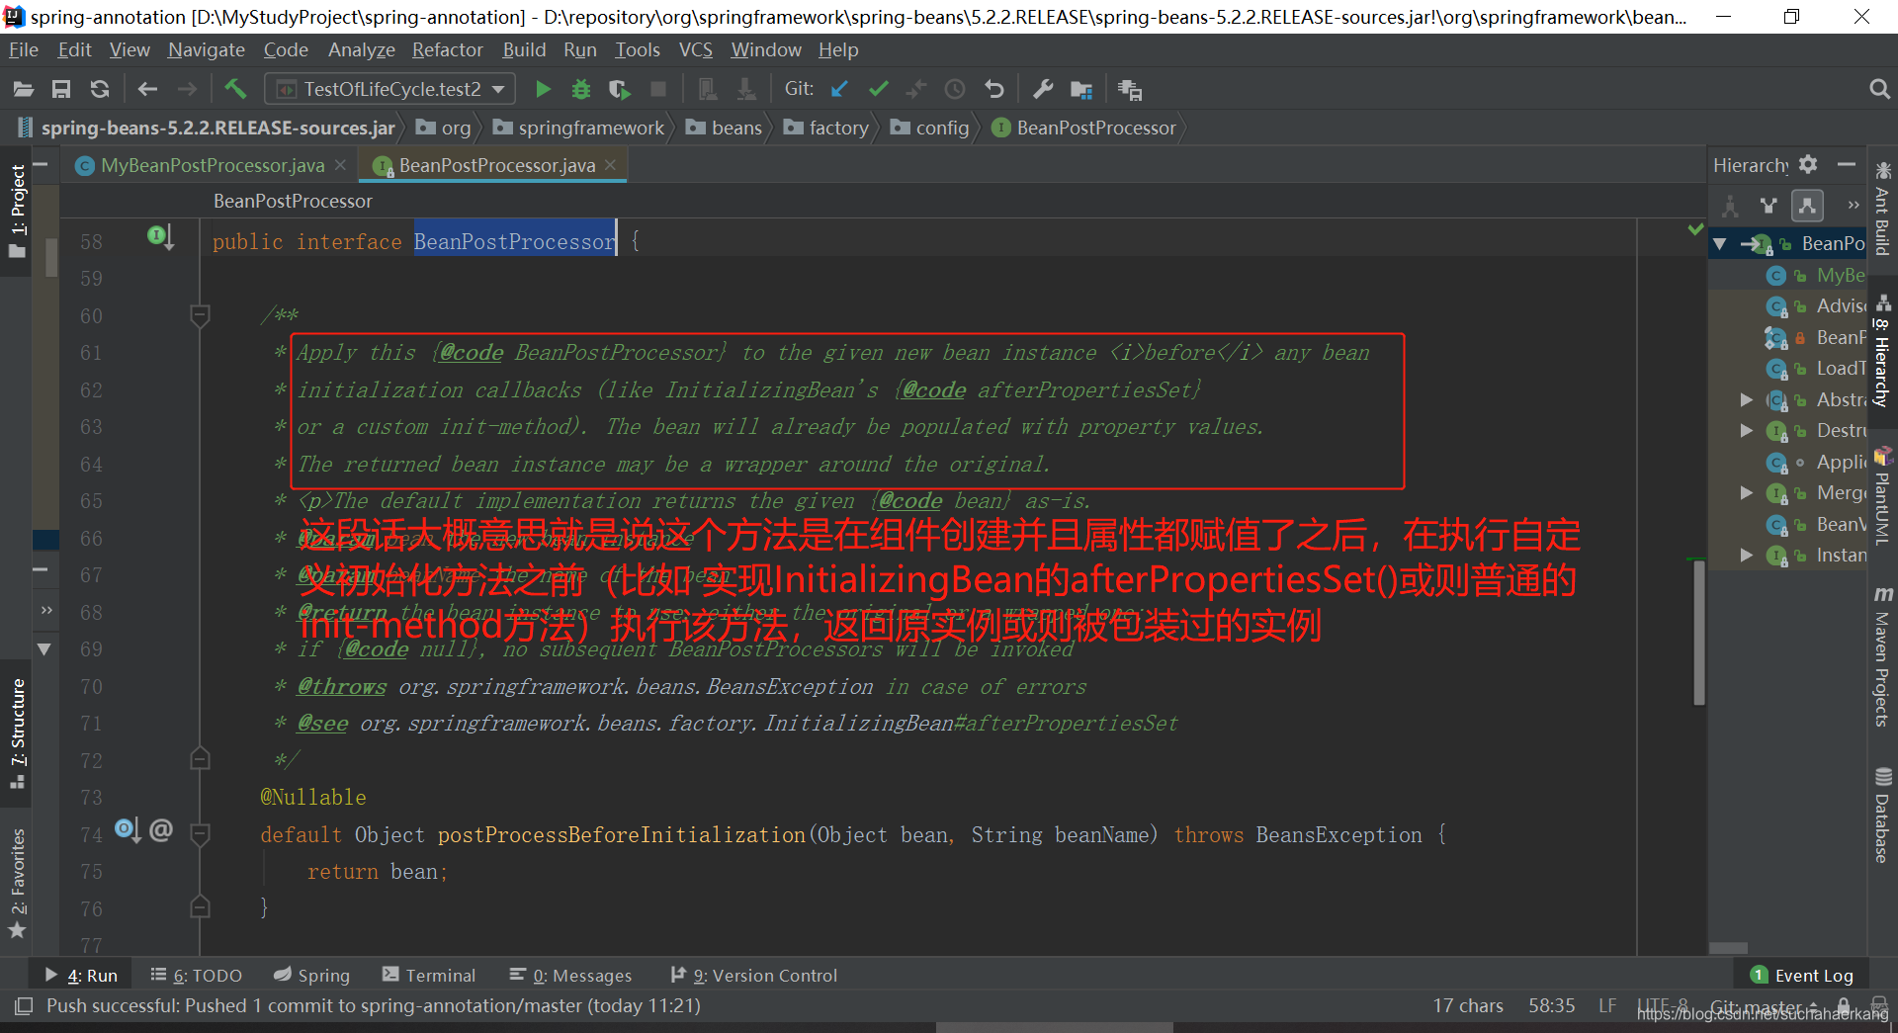The image size is (1898, 1033).
Task: Open the LF line separator selector
Action: click(1607, 1005)
